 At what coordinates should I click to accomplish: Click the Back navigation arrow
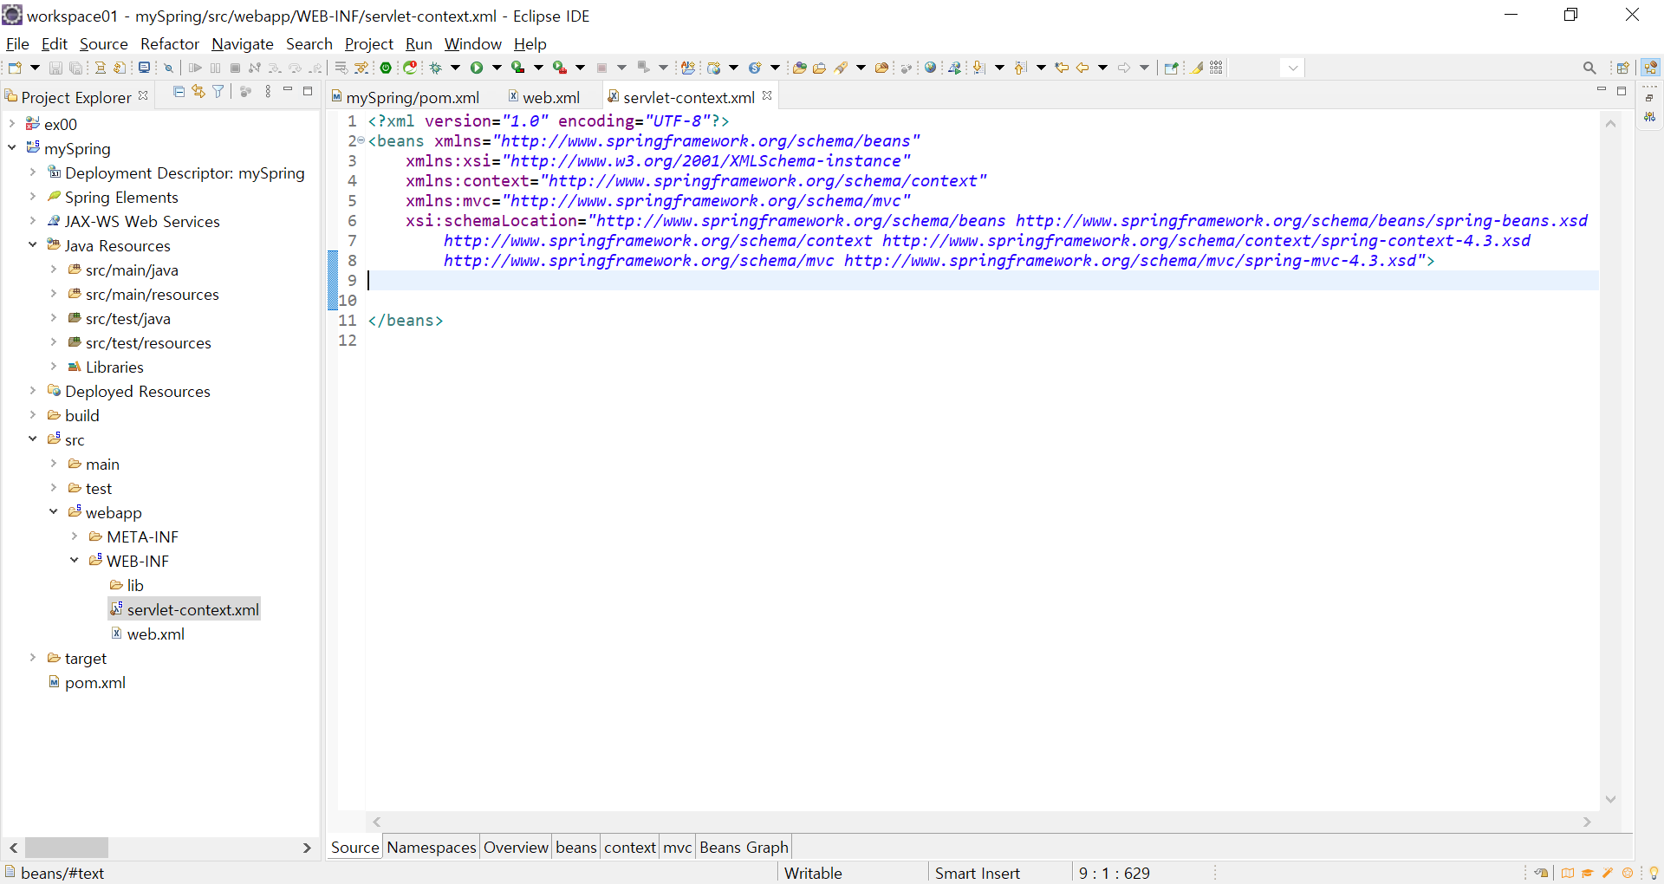(x=1082, y=68)
